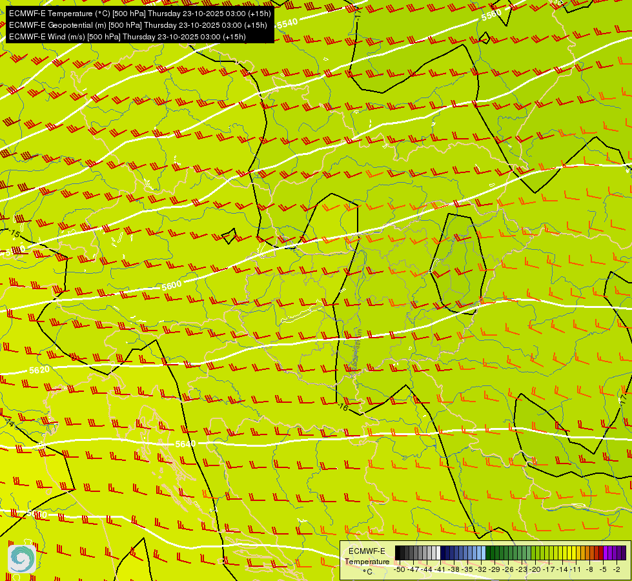Click the swirl logo icon
This screenshot has height=581, width=632.
[22, 558]
